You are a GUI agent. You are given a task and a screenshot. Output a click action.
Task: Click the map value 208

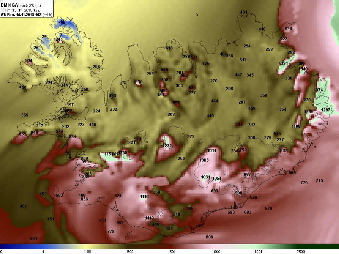point(171,114)
